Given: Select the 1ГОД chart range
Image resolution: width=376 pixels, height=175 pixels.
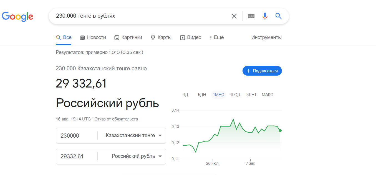Looking at the screenshot, I should tap(235, 95).
